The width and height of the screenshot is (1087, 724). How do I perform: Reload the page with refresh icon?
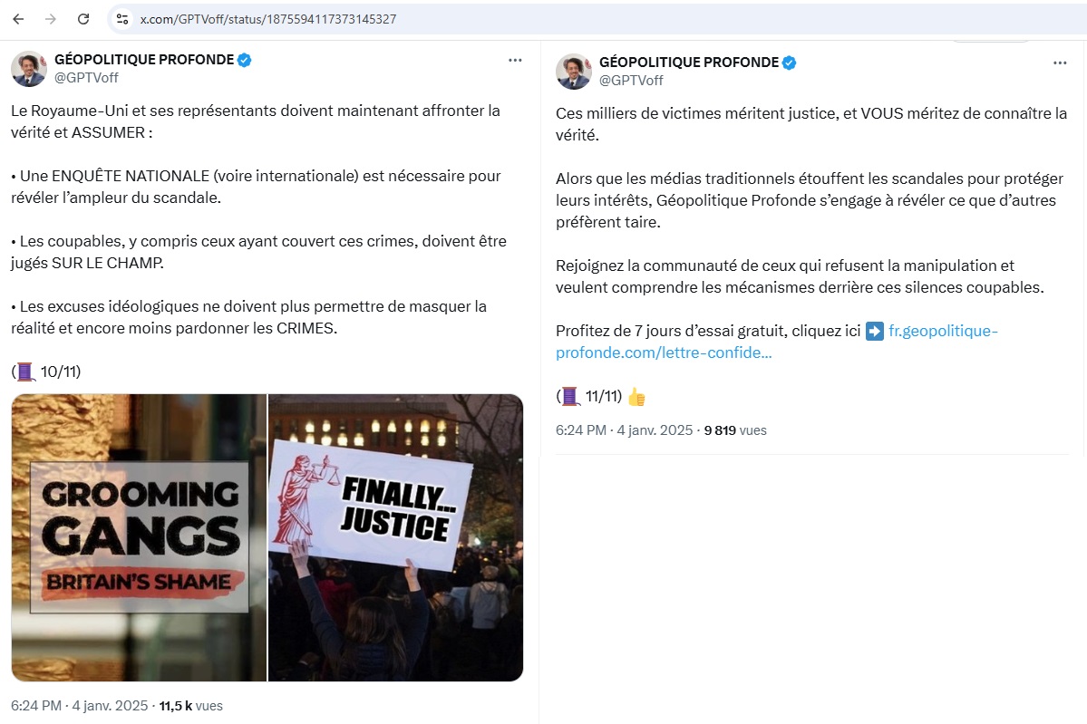[83, 19]
